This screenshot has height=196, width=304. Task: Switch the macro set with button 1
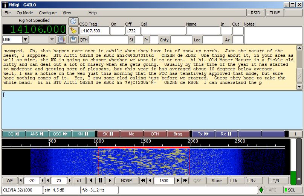pyautogui.click(x=295, y=134)
